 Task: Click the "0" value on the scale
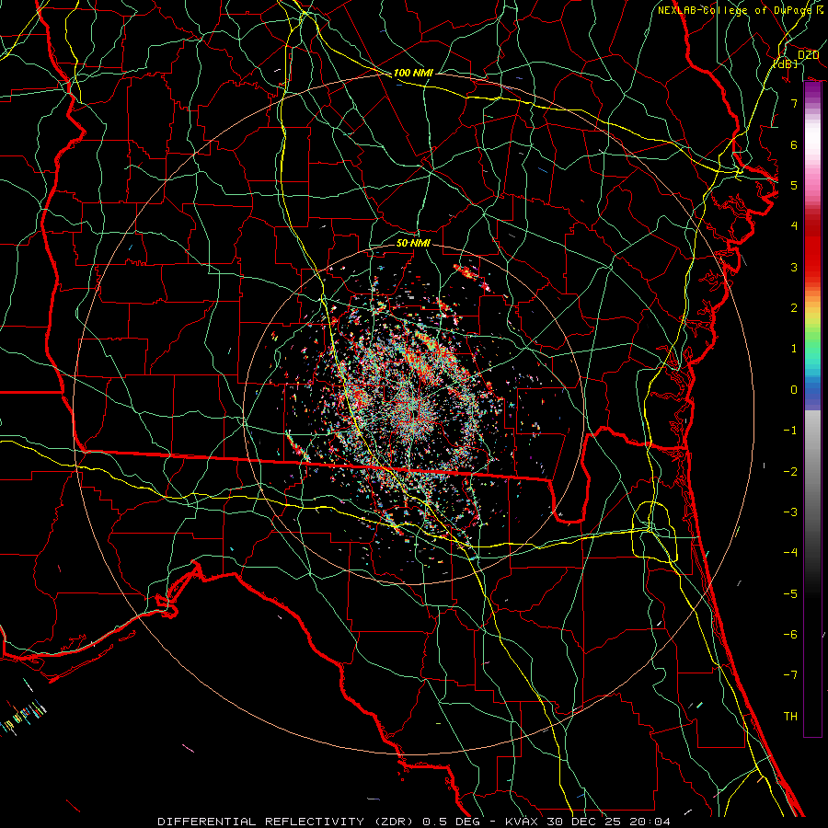pos(794,390)
